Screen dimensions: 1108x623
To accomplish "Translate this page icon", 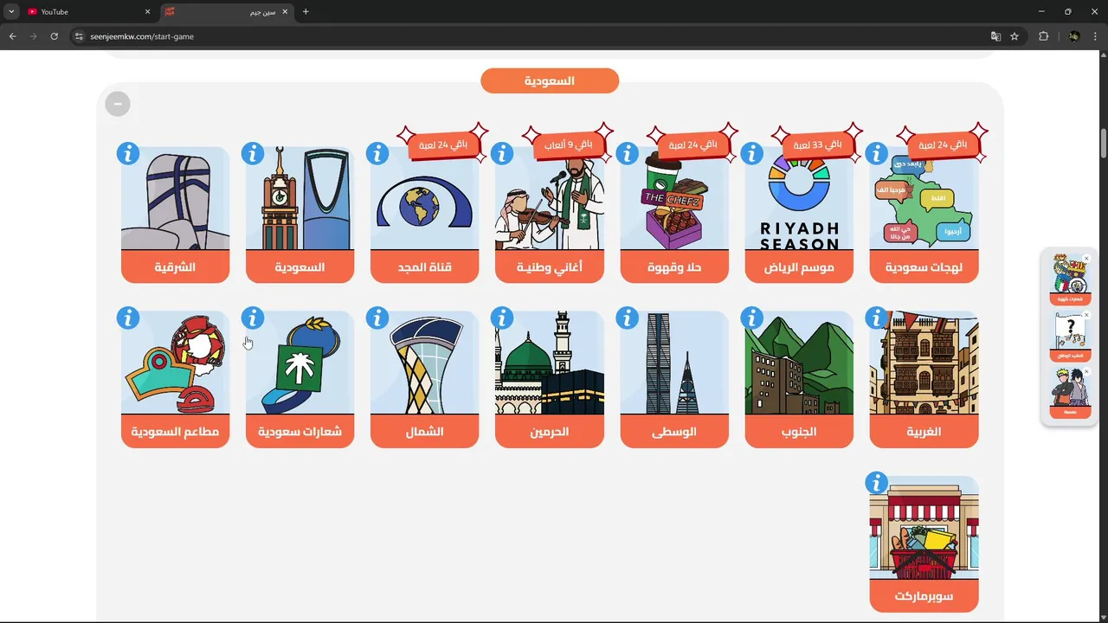I will coord(995,36).
